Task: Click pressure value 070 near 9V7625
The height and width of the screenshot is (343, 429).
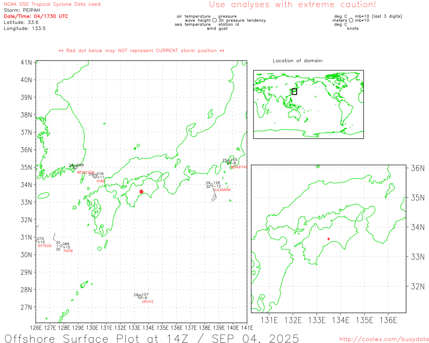Action: 41,239
